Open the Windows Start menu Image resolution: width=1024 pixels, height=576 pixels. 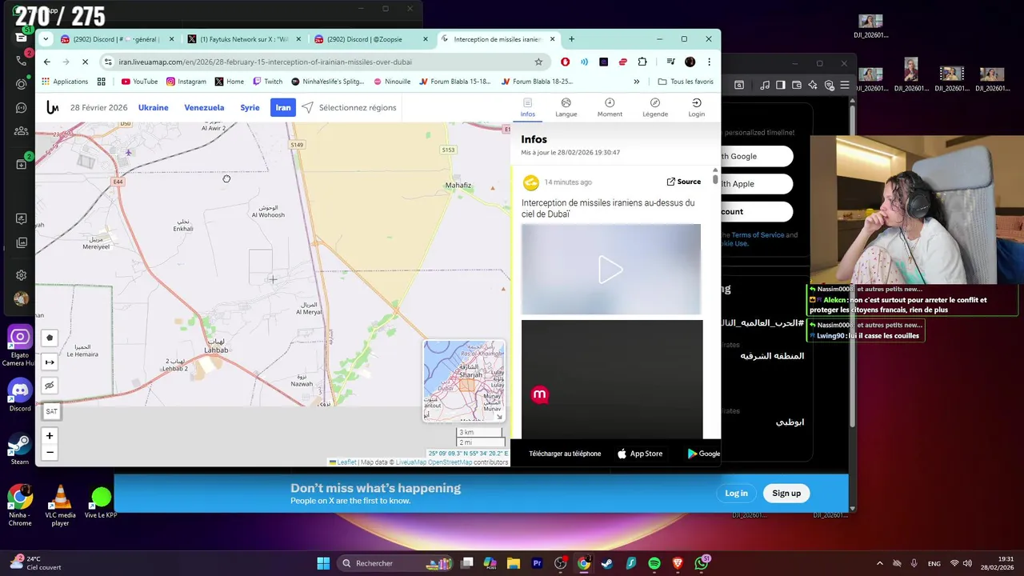tap(323, 563)
